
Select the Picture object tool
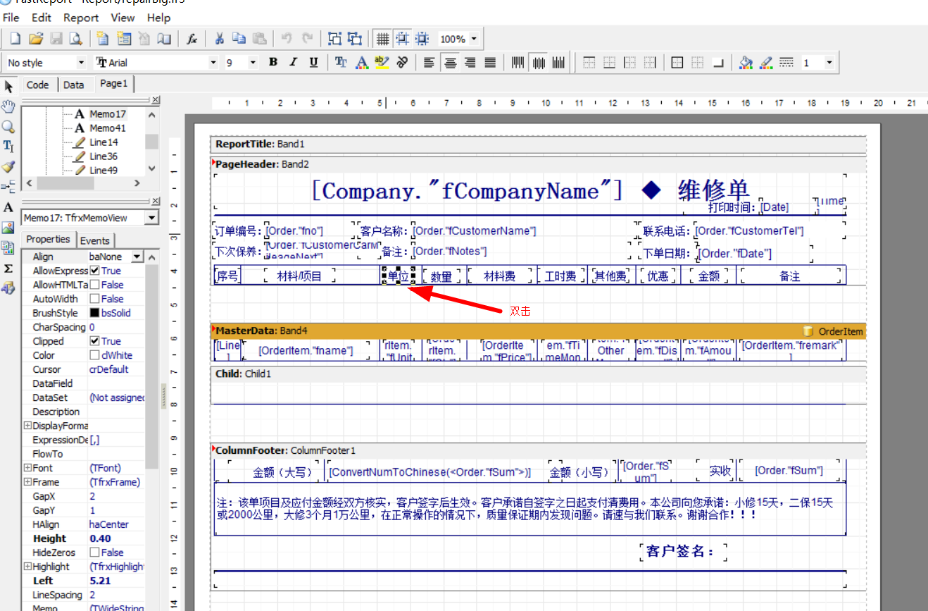8,228
